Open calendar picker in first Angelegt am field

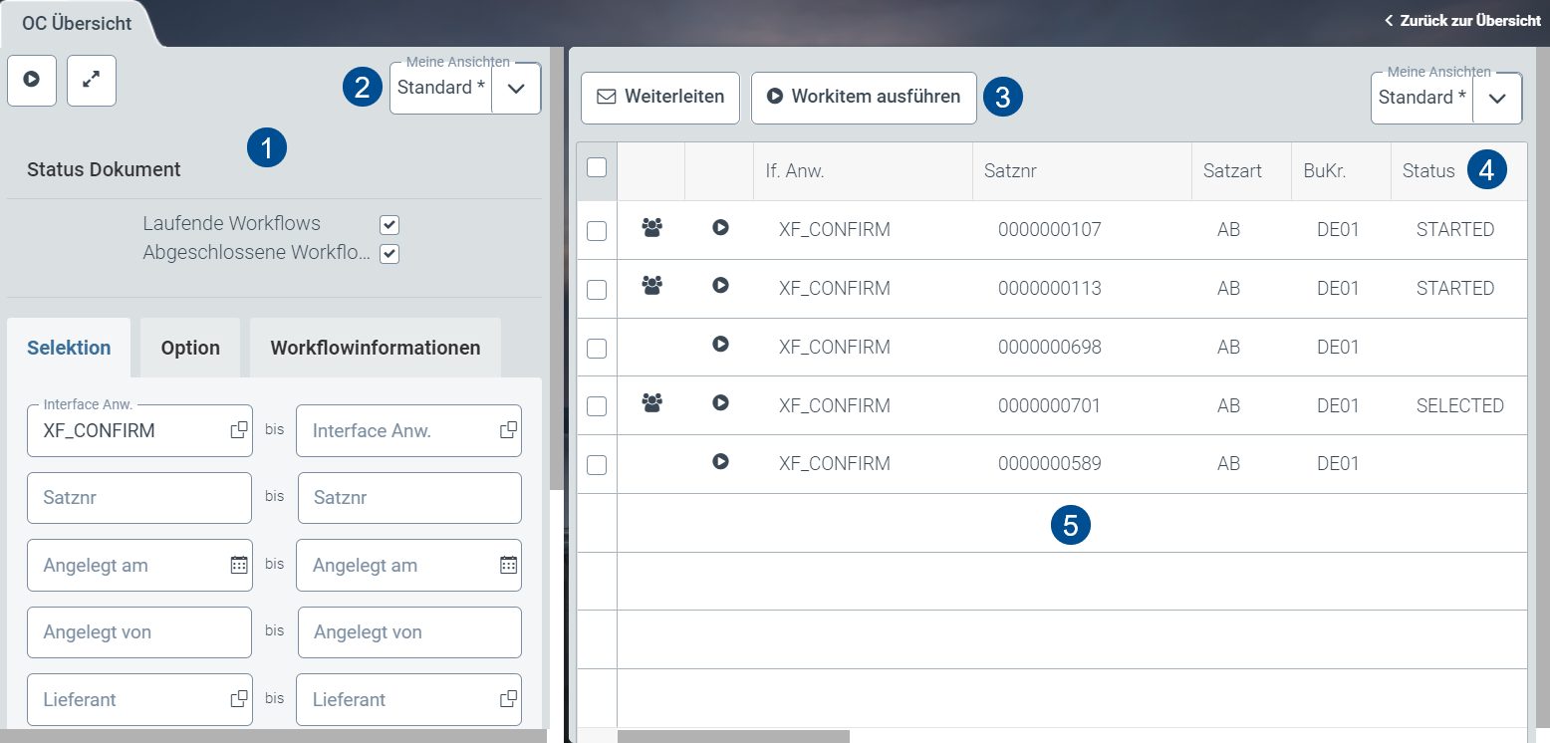[x=239, y=565]
